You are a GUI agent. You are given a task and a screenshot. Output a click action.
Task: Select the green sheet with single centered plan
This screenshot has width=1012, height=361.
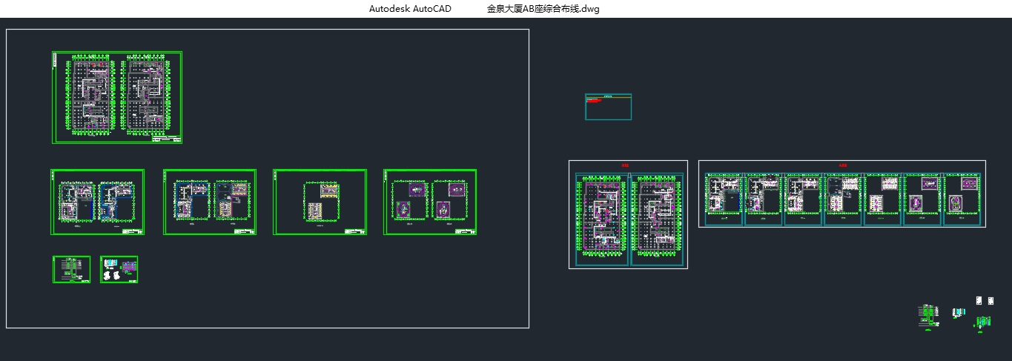(x=320, y=202)
